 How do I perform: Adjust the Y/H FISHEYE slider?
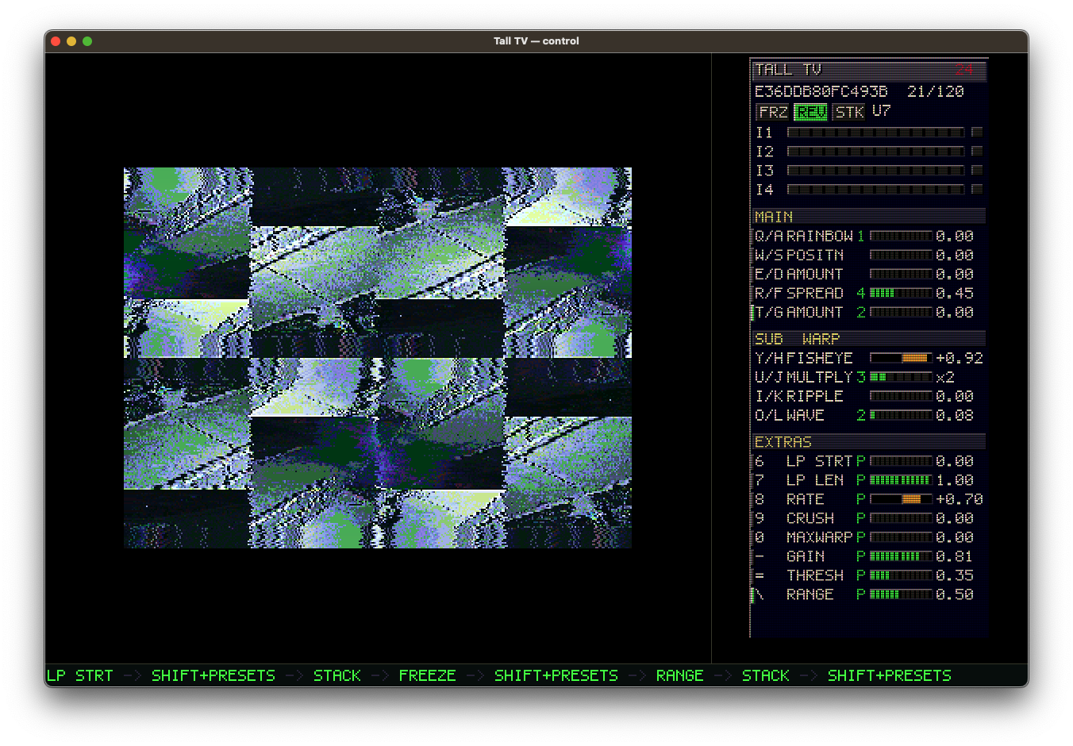coord(901,358)
